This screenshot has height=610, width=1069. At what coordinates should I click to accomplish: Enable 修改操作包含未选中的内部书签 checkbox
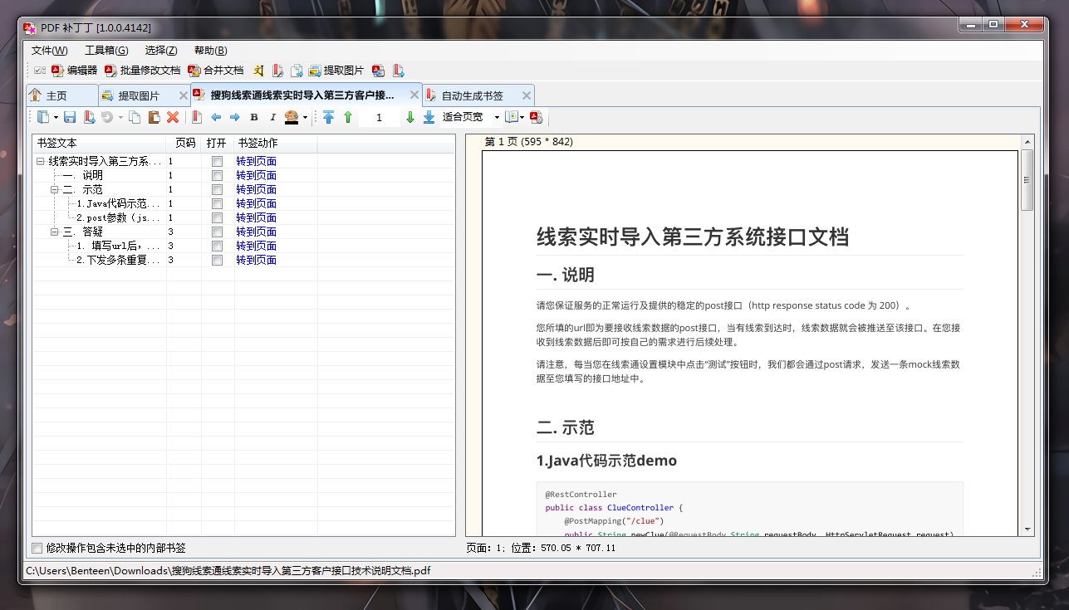pos(37,548)
